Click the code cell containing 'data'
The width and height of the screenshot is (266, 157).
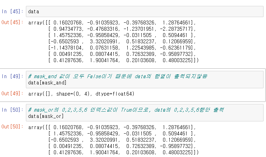click(145, 12)
